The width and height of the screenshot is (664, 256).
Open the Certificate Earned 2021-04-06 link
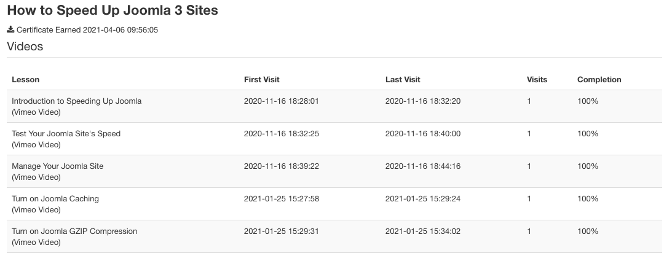[x=87, y=30]
